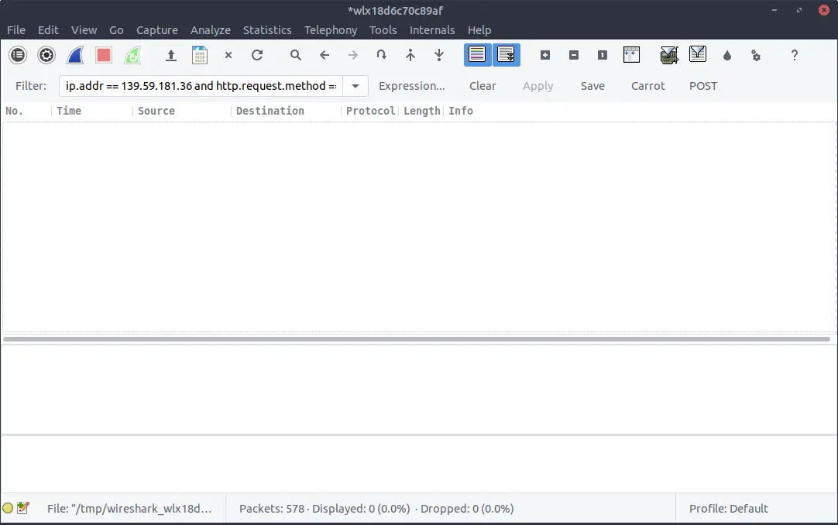This screenshot has width=838, height=525.
Task: Toggle packet list colorization
Action: tap(477, 55)
